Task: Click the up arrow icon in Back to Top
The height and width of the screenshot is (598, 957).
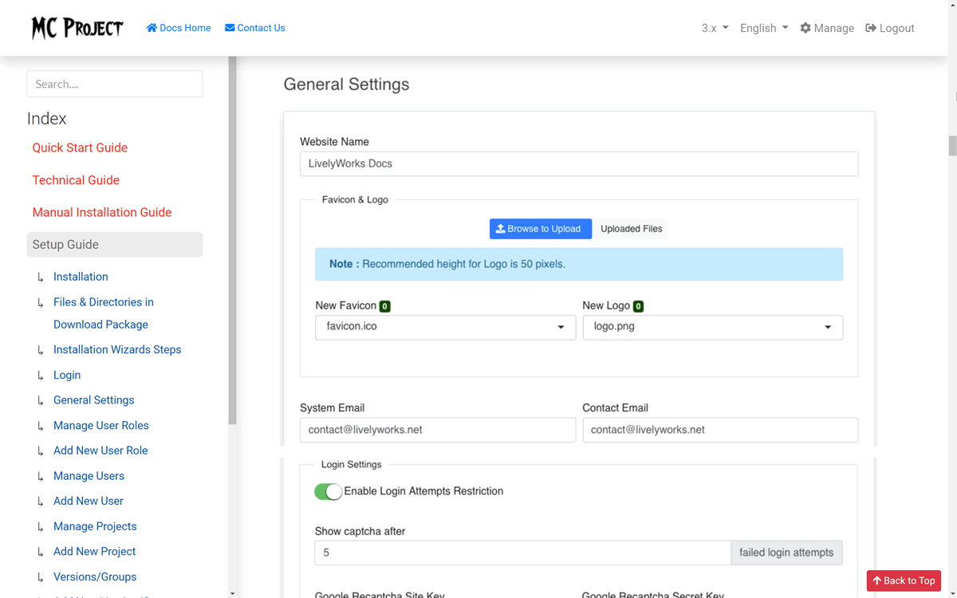Action: [876, 580]
